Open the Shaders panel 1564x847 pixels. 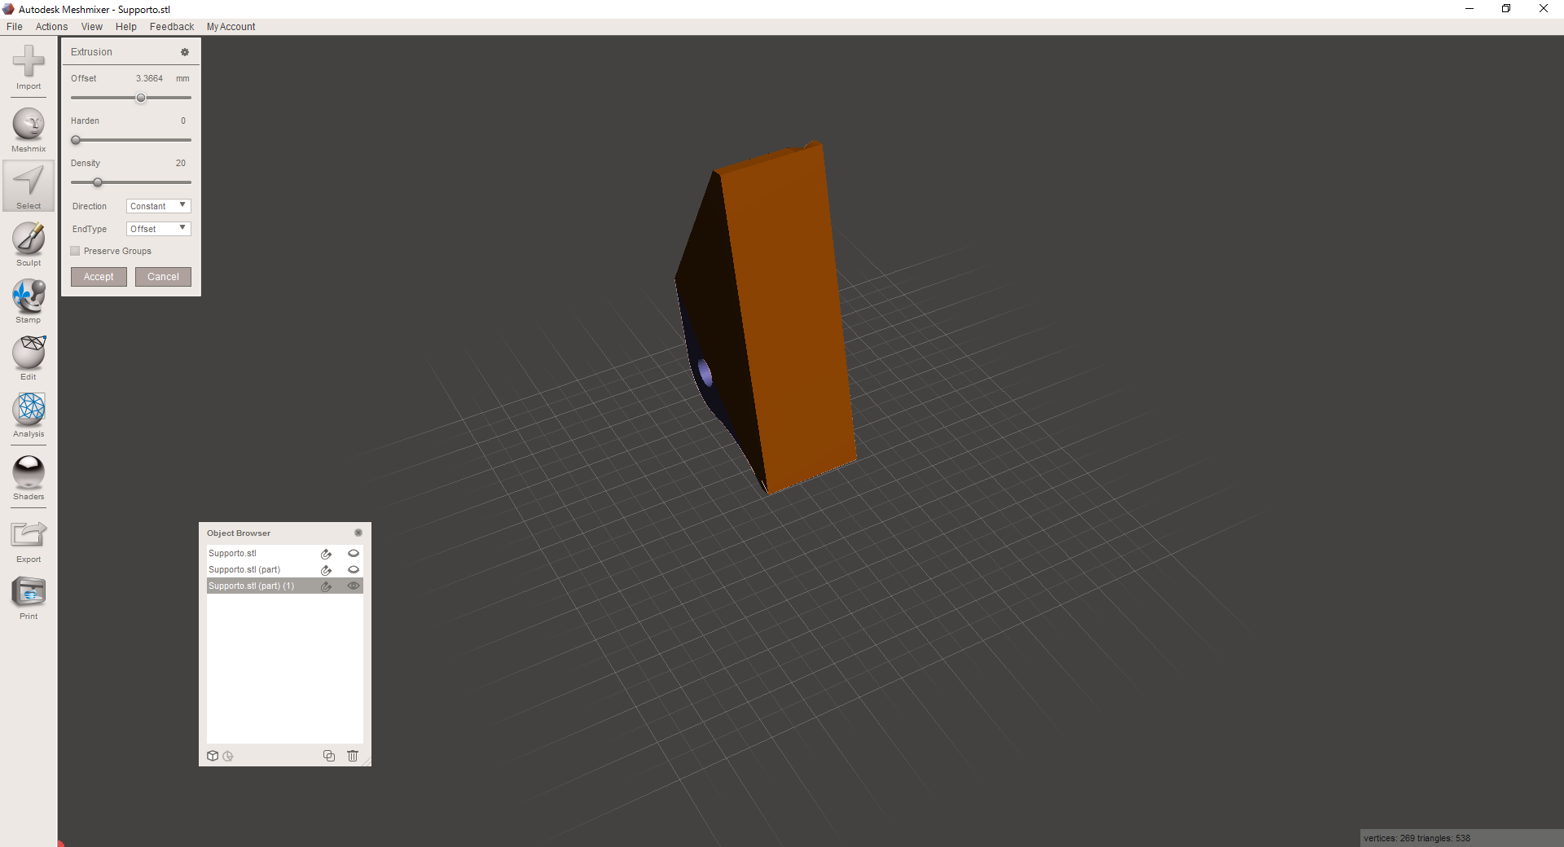(x=29, y=477)
